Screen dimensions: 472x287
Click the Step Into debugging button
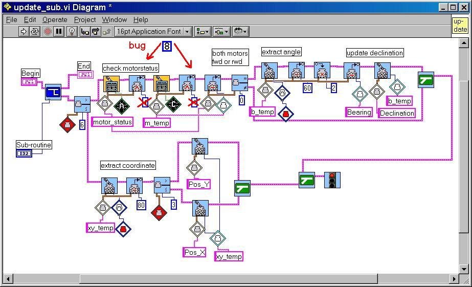[84, 32]
